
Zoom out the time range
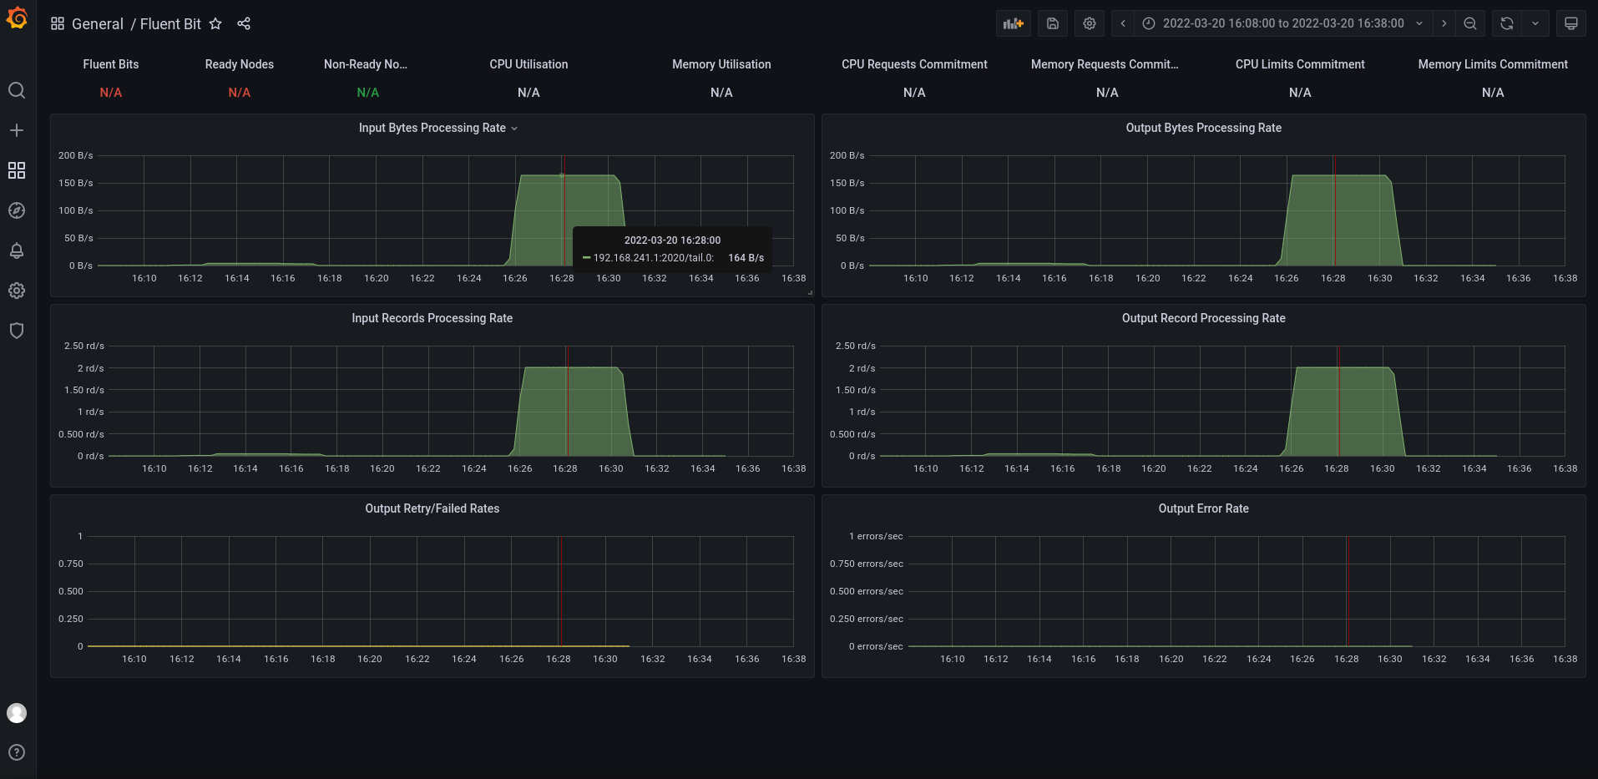(x=1470, y=23)
